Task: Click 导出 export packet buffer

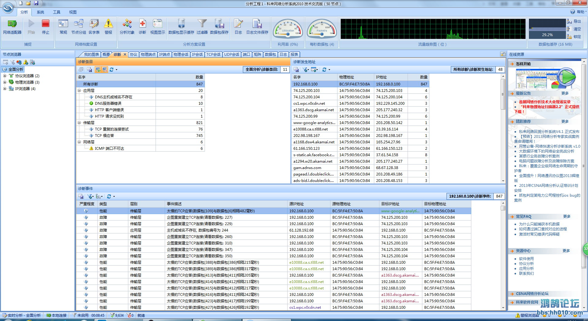Action: point(574,21)
